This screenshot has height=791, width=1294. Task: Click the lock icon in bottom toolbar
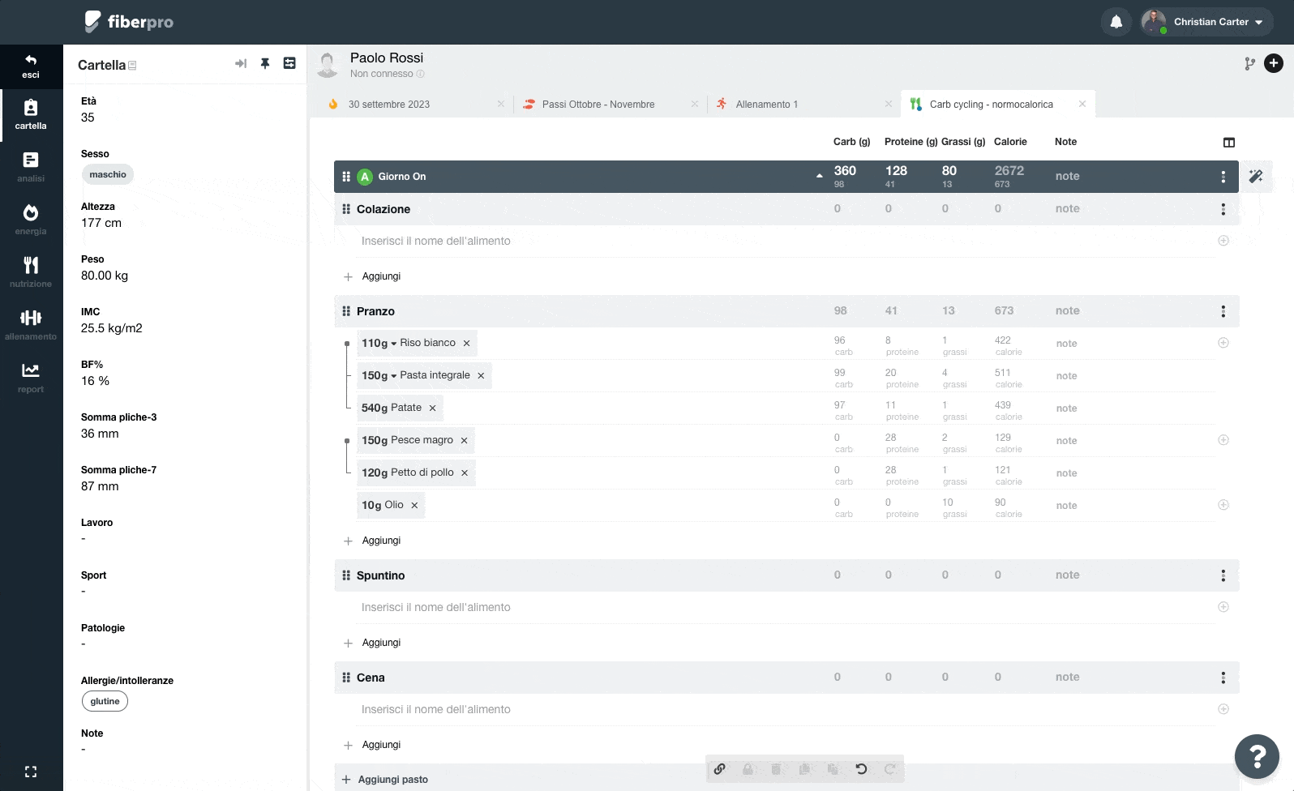(748, 769)
